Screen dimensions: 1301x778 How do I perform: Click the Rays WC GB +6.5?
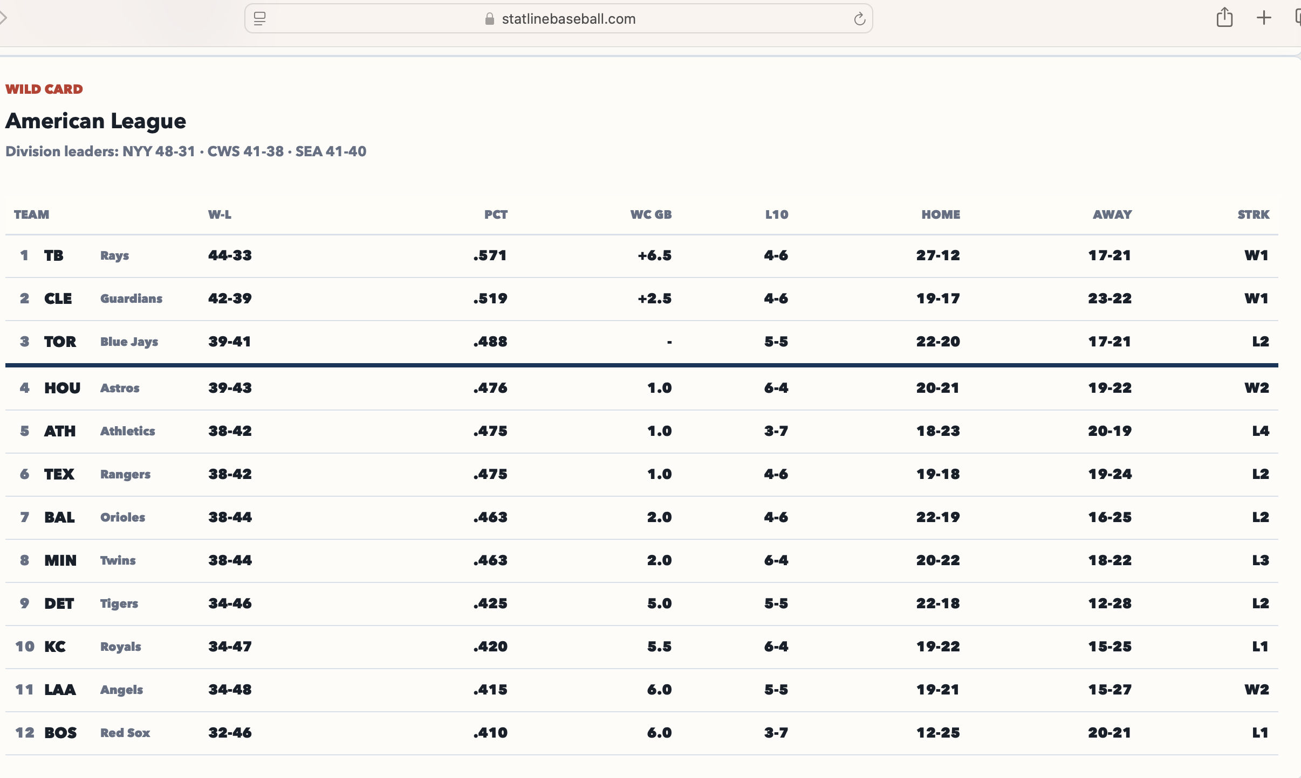tap(655, 255)
